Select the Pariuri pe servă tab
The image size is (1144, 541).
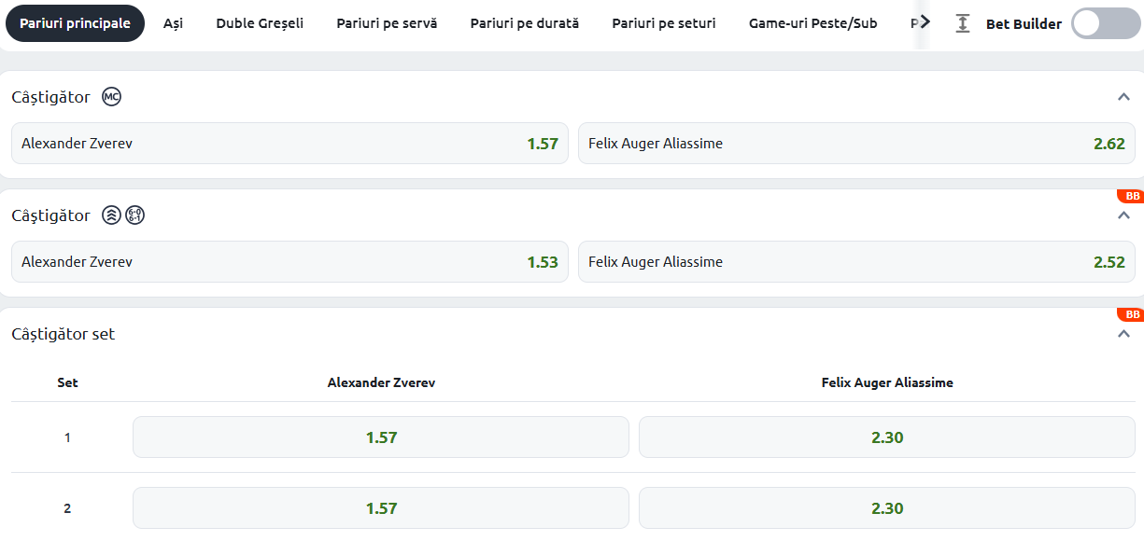point(387,23)
